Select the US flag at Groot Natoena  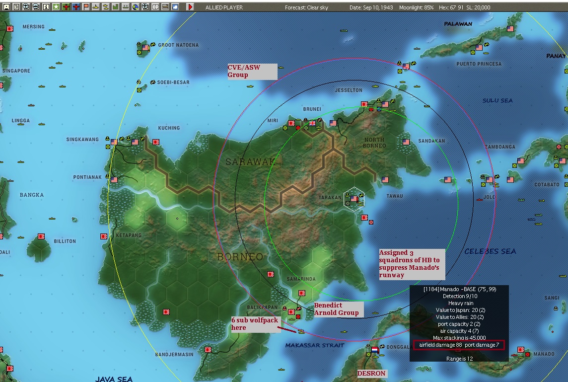[145, 48]
